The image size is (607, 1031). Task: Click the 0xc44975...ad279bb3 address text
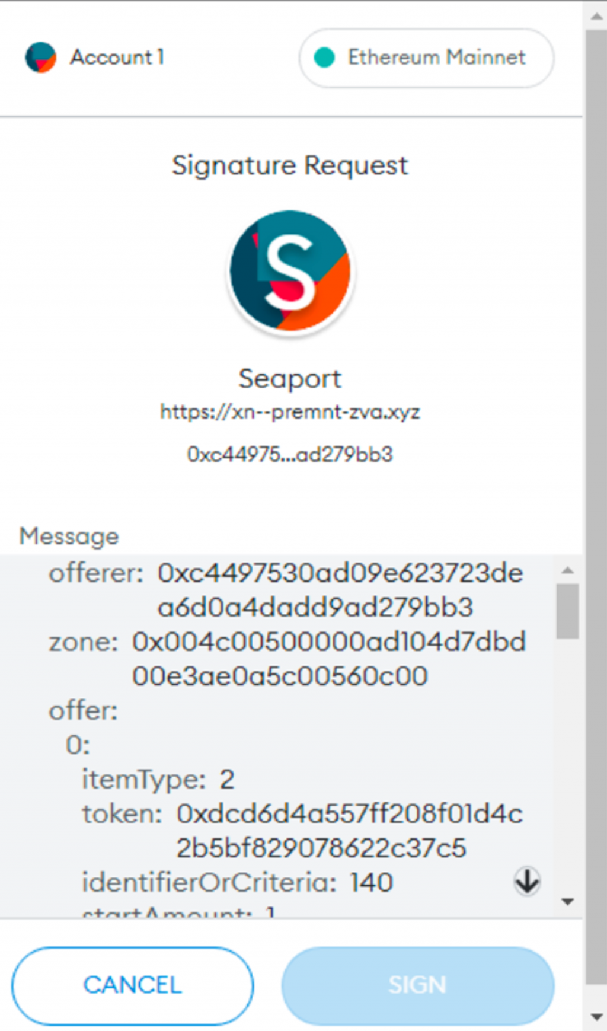pyautogui.click(x=290, y=454)
